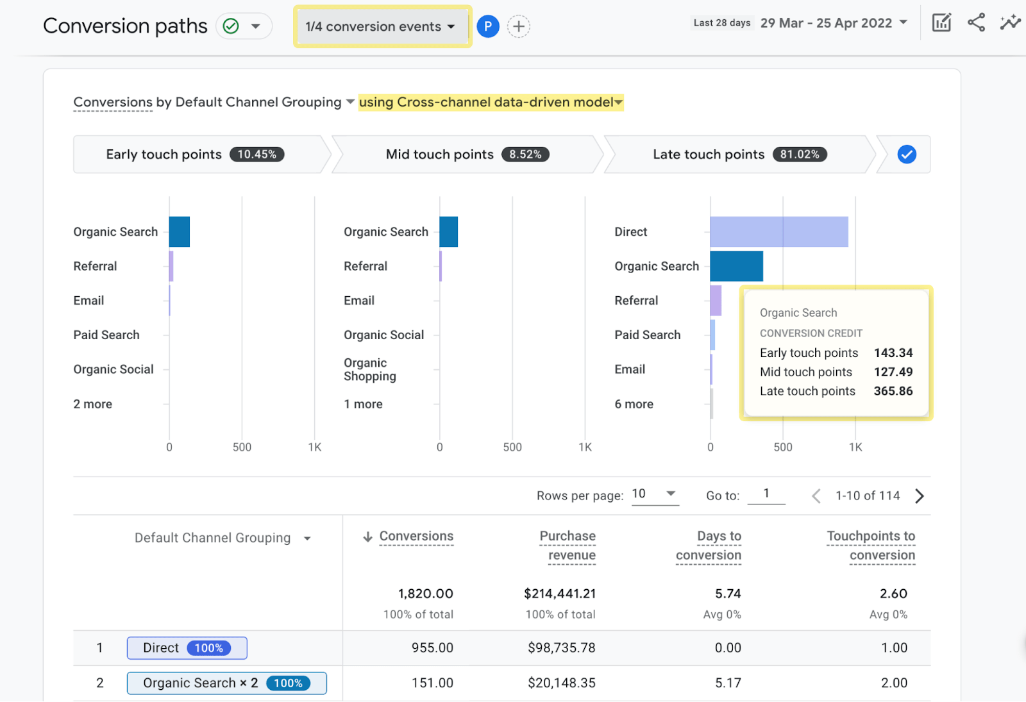Open sharing options with the share icon
1026x702 pixels.
(x=976, y=22)
